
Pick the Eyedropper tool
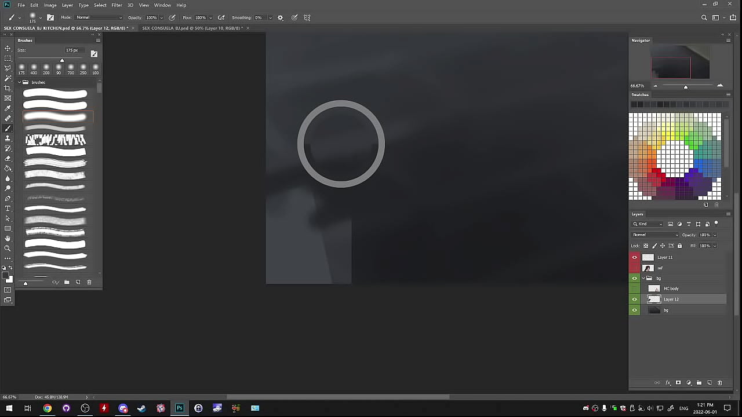coord(8,108)
